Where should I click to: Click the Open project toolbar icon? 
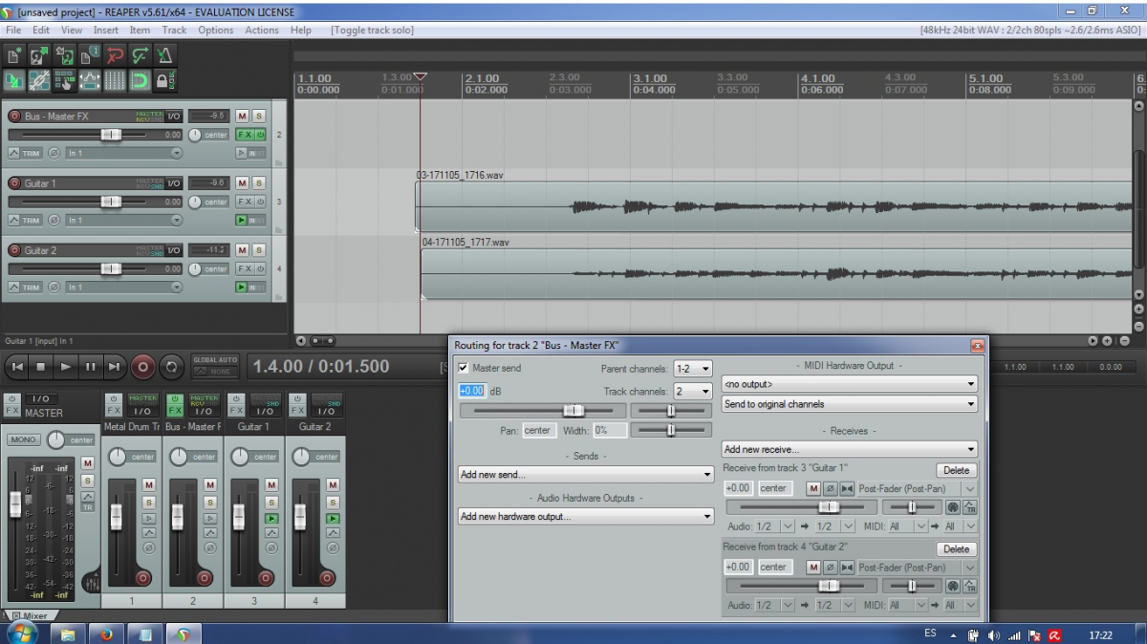(x=39, y=55)
